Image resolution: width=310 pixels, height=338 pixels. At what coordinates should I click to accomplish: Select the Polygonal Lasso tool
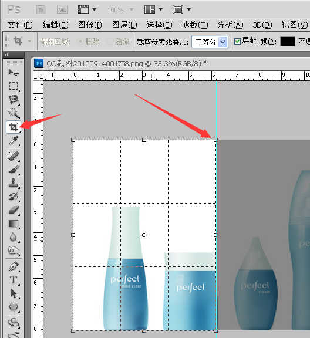(x=14, y=100)
